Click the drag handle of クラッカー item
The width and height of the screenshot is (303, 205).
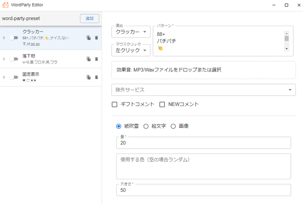point(4,38)
